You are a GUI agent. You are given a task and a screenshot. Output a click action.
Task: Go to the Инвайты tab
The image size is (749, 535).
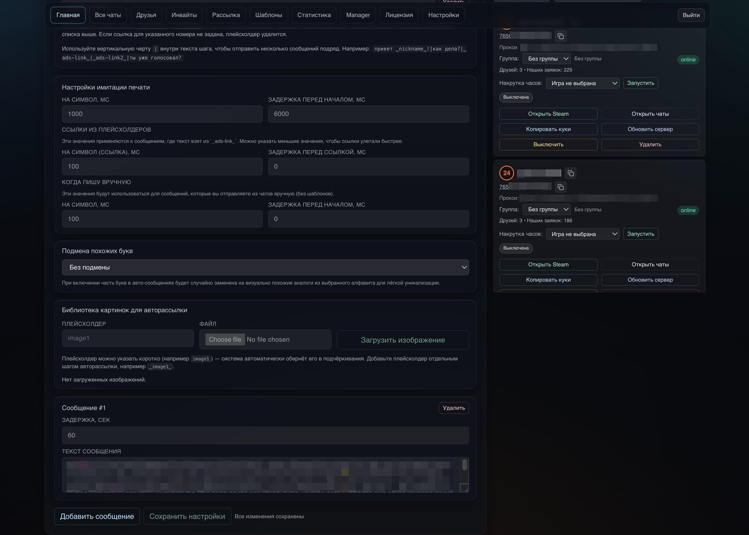pos(184,15)
